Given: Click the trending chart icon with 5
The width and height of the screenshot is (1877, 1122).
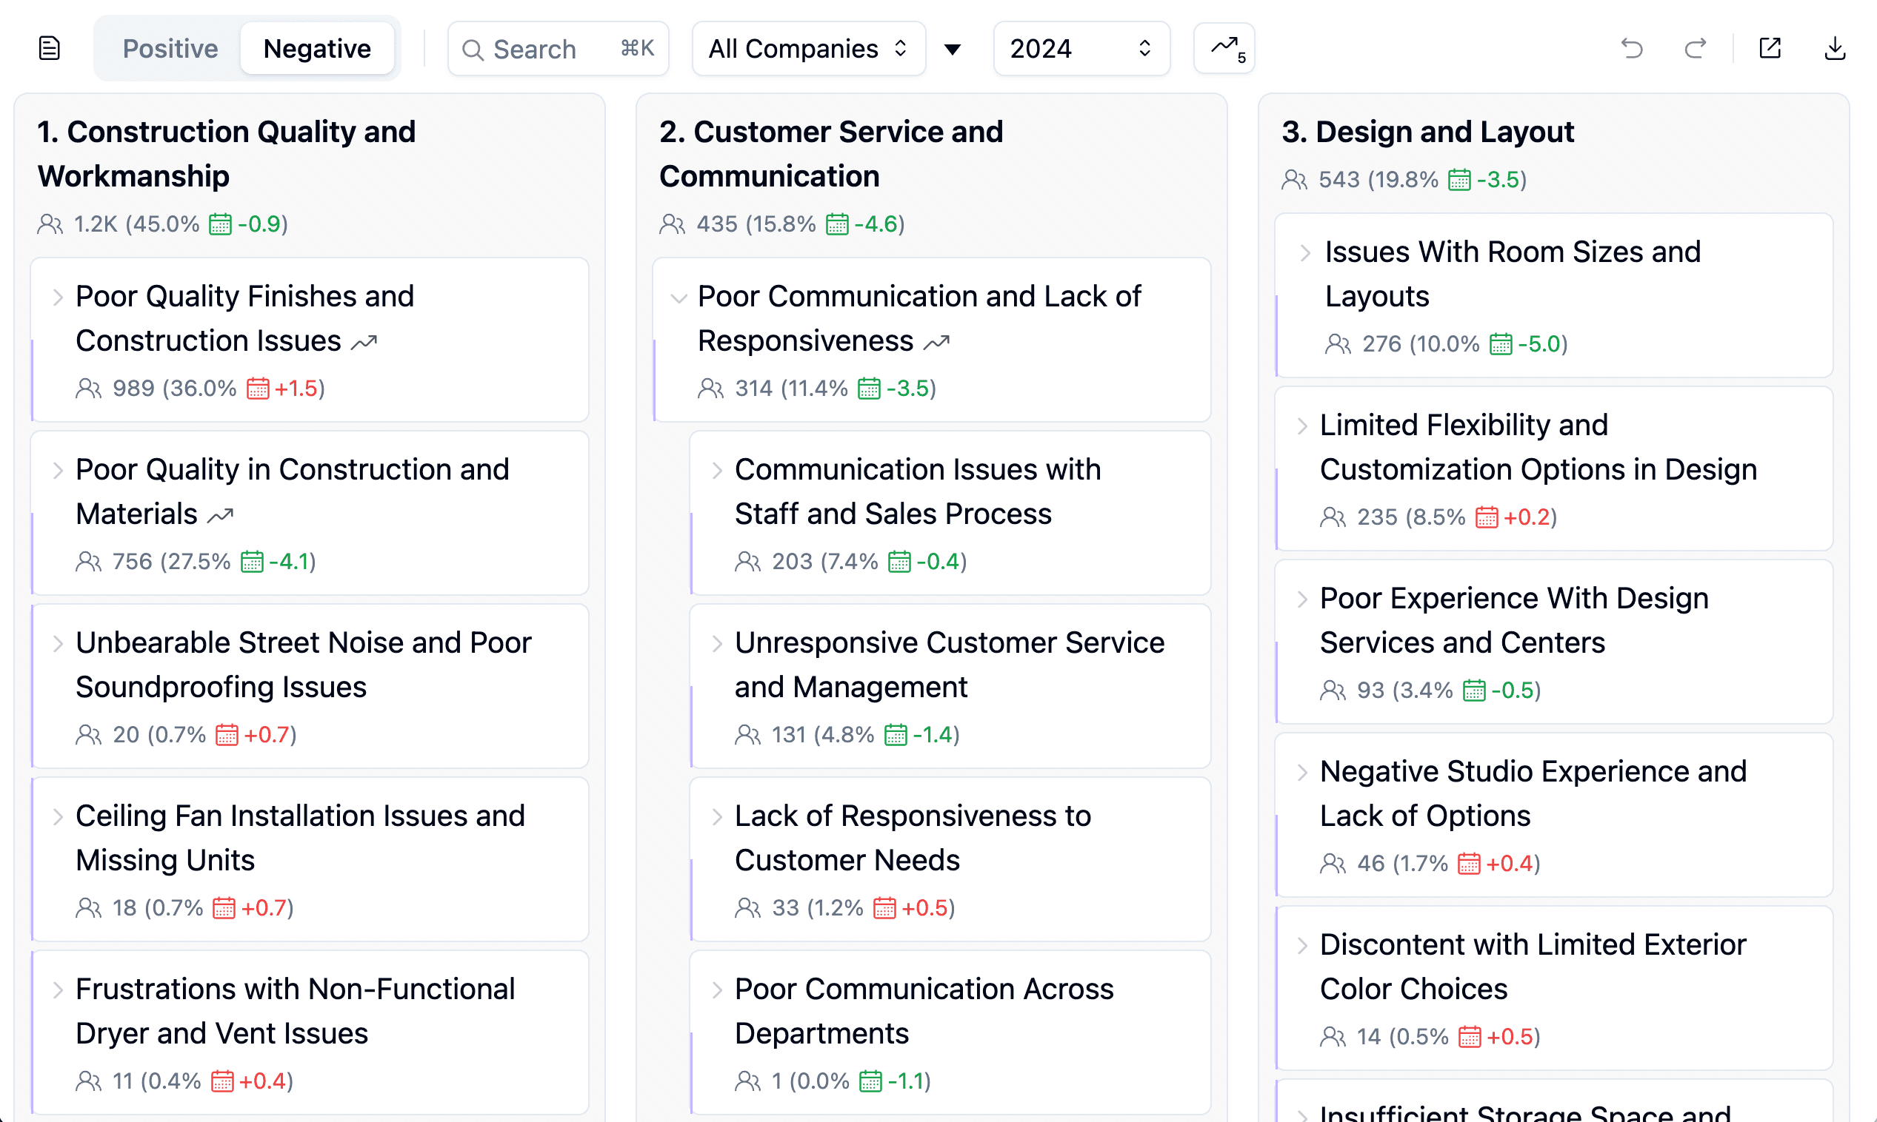Looking at the screenshot, I should pyautogui.click(x=1224, y=48).
